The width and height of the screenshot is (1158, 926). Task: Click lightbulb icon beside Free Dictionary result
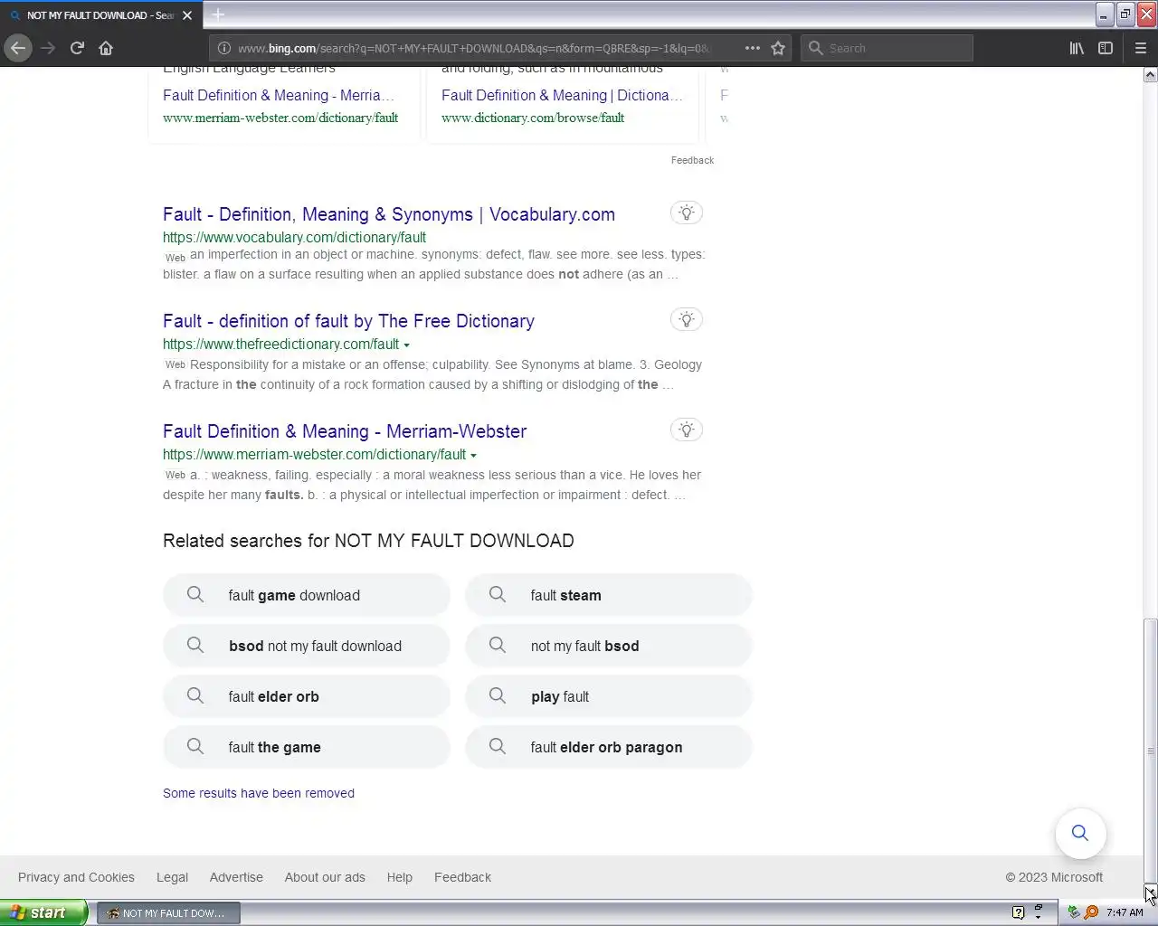(687, 320)
